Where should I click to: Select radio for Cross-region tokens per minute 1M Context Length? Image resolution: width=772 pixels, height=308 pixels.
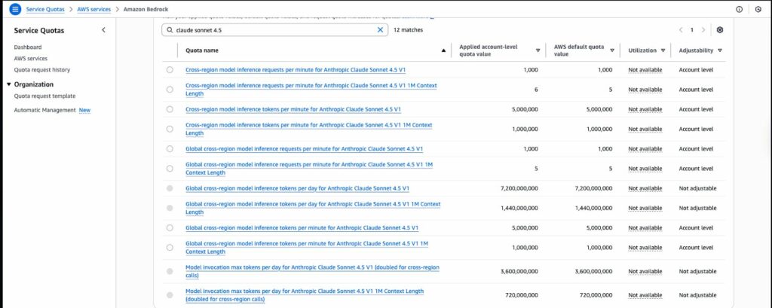[170, 129]
